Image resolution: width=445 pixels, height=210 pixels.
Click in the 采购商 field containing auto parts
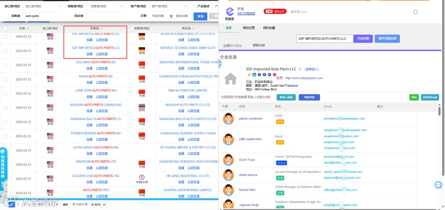point(42,16)
